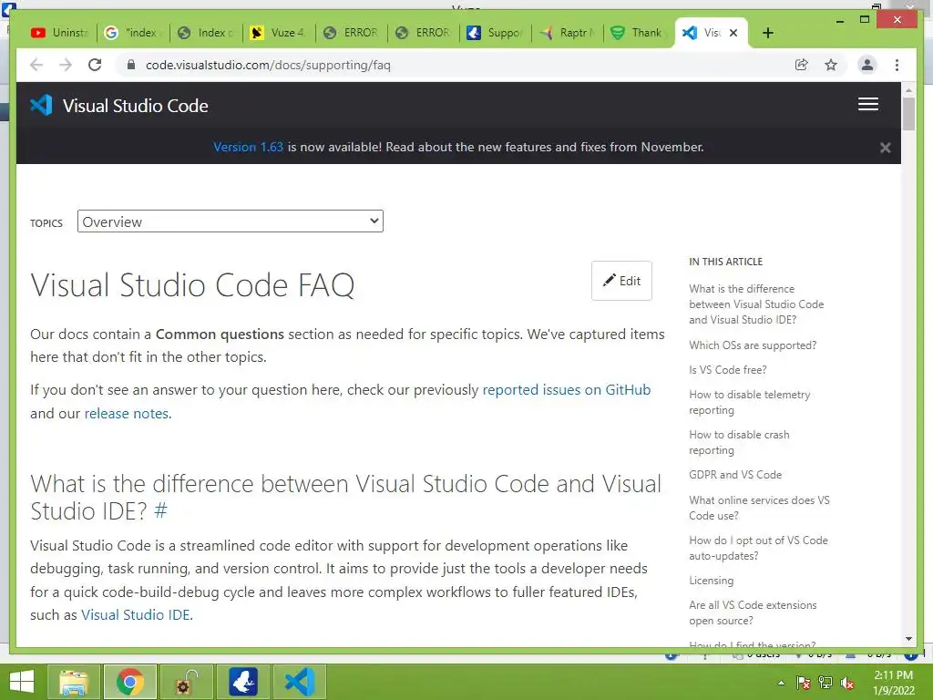Open the hamburger navigation menu
The width and height of the screenshot is (933, 700).
[x=867, y=104]
